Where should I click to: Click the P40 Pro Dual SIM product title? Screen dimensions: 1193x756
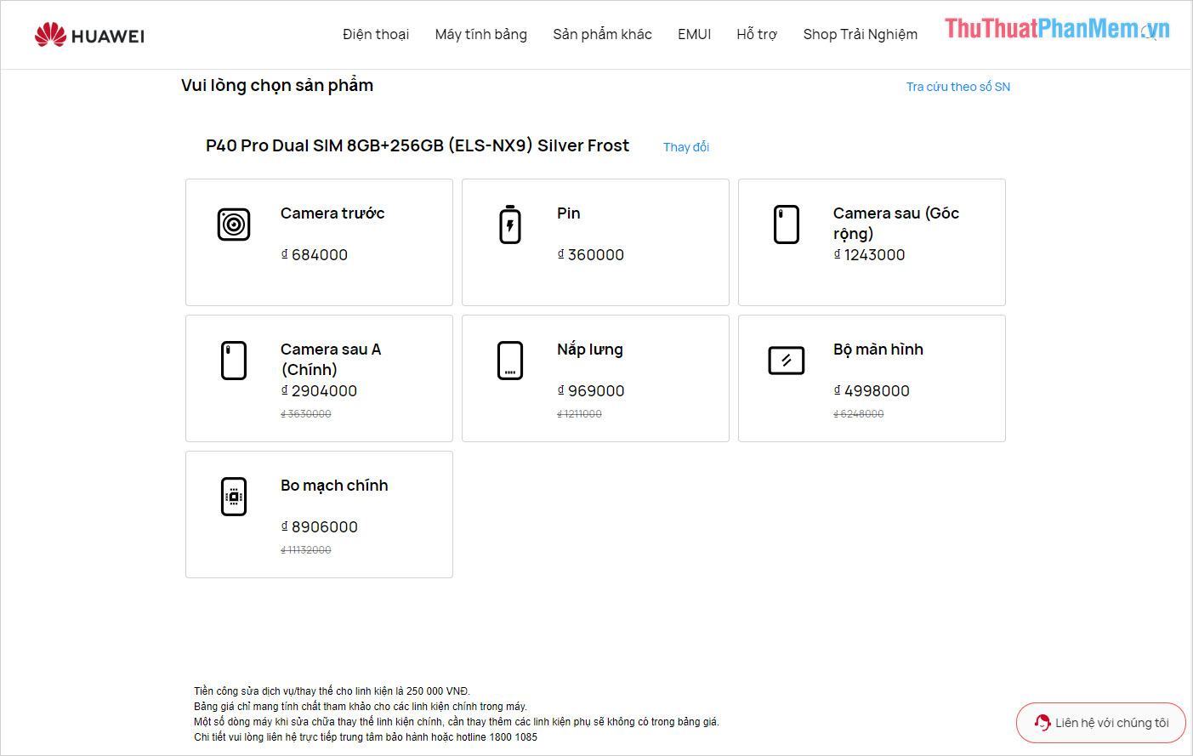point(418,145)
